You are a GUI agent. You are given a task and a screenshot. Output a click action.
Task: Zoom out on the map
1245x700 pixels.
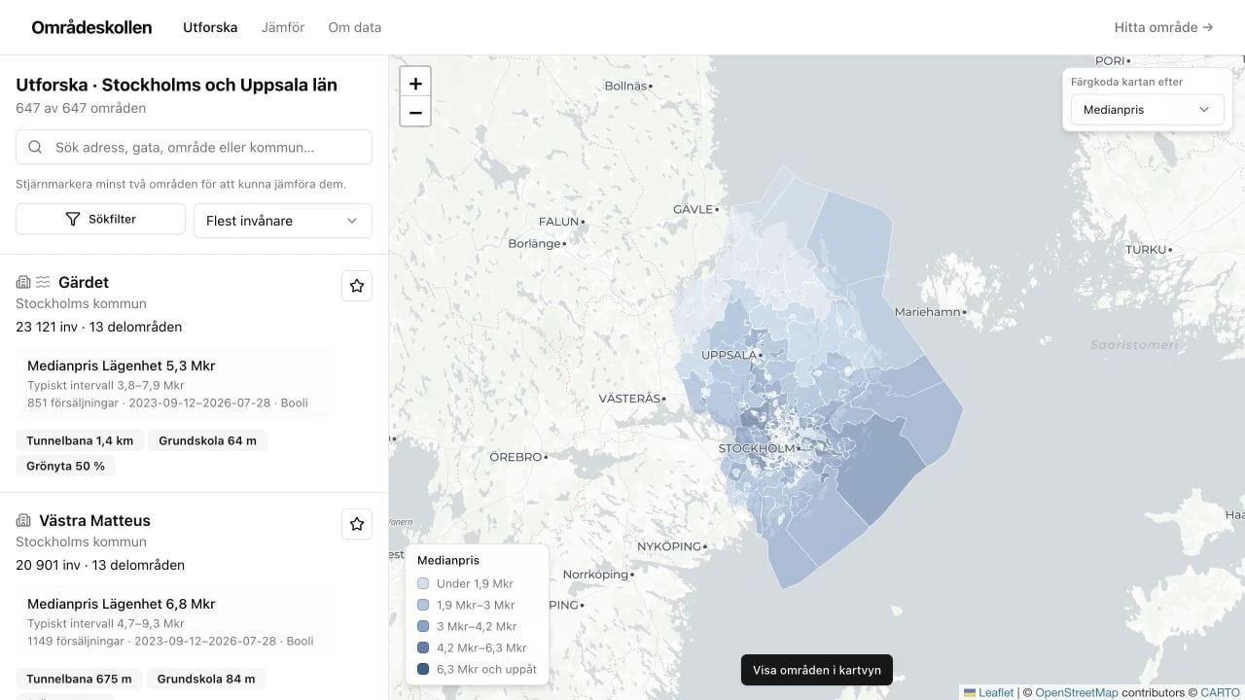pos(415,112)
